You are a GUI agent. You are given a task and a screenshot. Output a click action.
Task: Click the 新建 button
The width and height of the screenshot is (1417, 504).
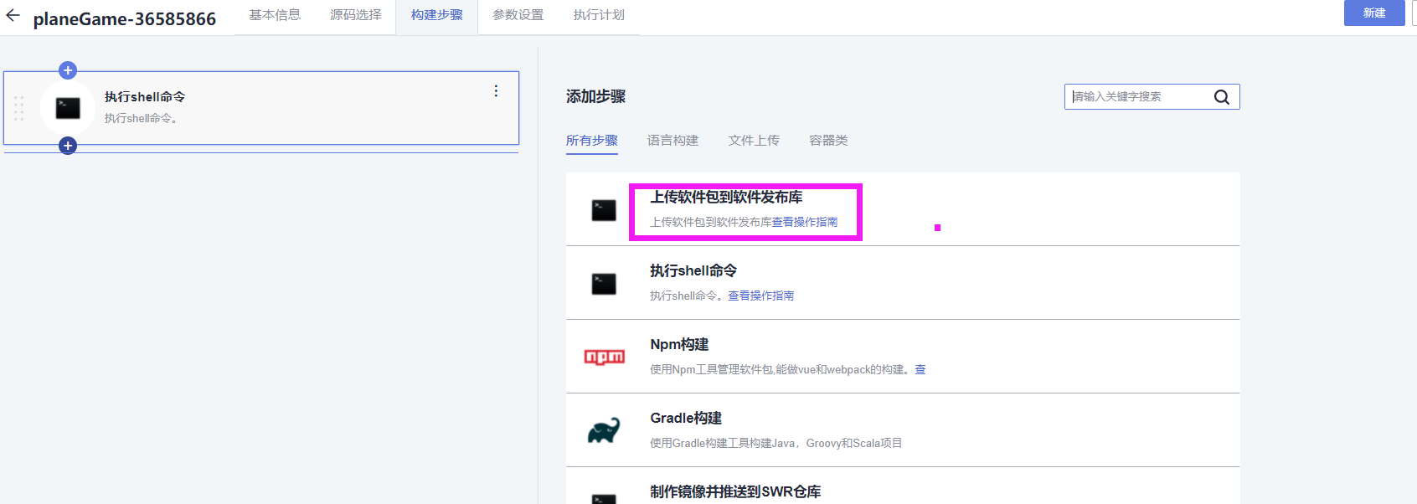(1374, 13)
